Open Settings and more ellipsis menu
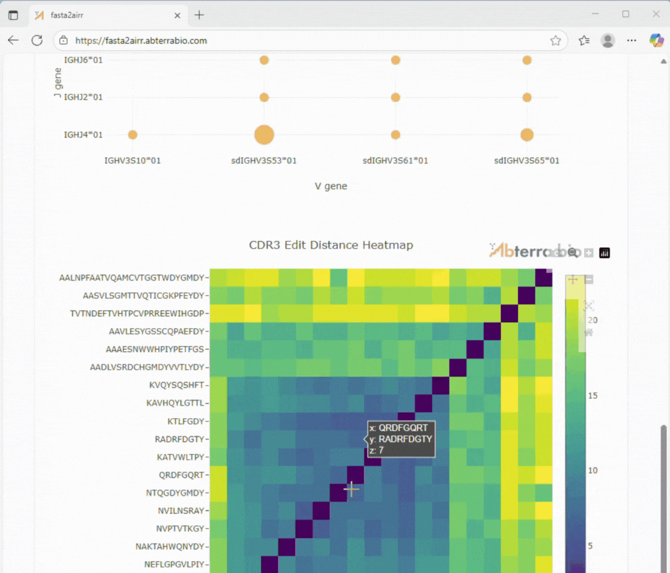This screenshot has width=670, height=573. 632,40
